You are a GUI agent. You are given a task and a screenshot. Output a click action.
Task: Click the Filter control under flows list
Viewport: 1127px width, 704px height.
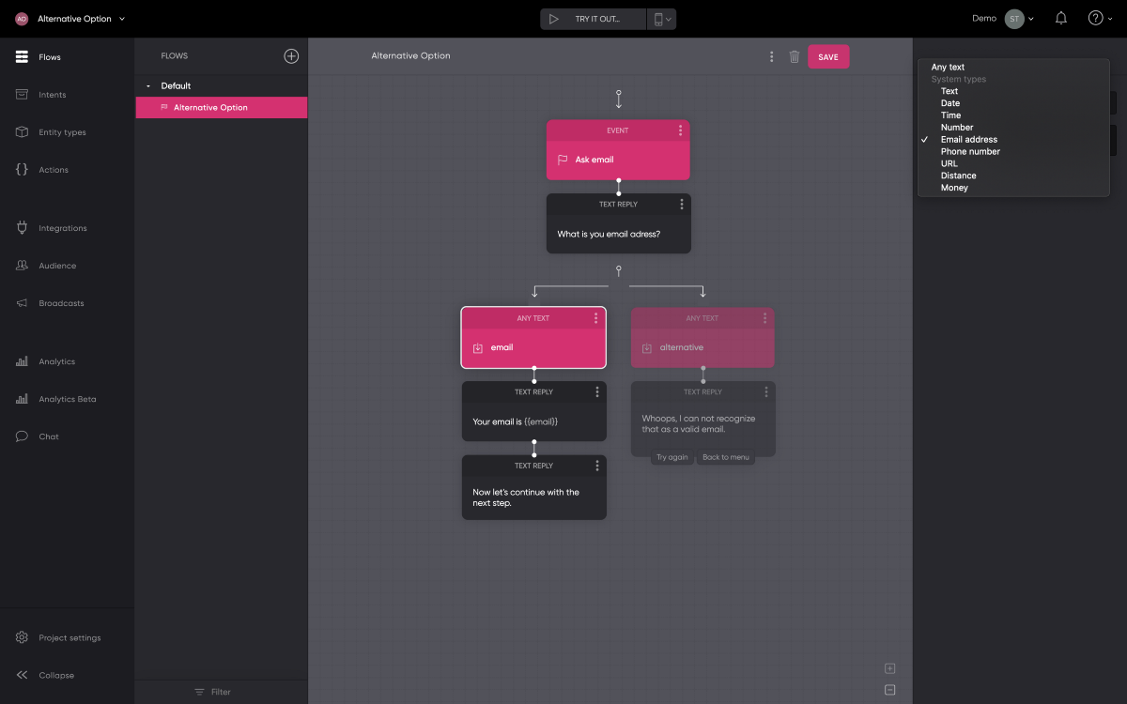coord(212,692)
